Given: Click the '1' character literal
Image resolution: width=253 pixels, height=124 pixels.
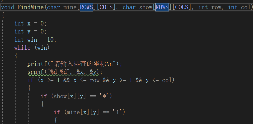Looking at the screenshot, I should click(118, 112).
